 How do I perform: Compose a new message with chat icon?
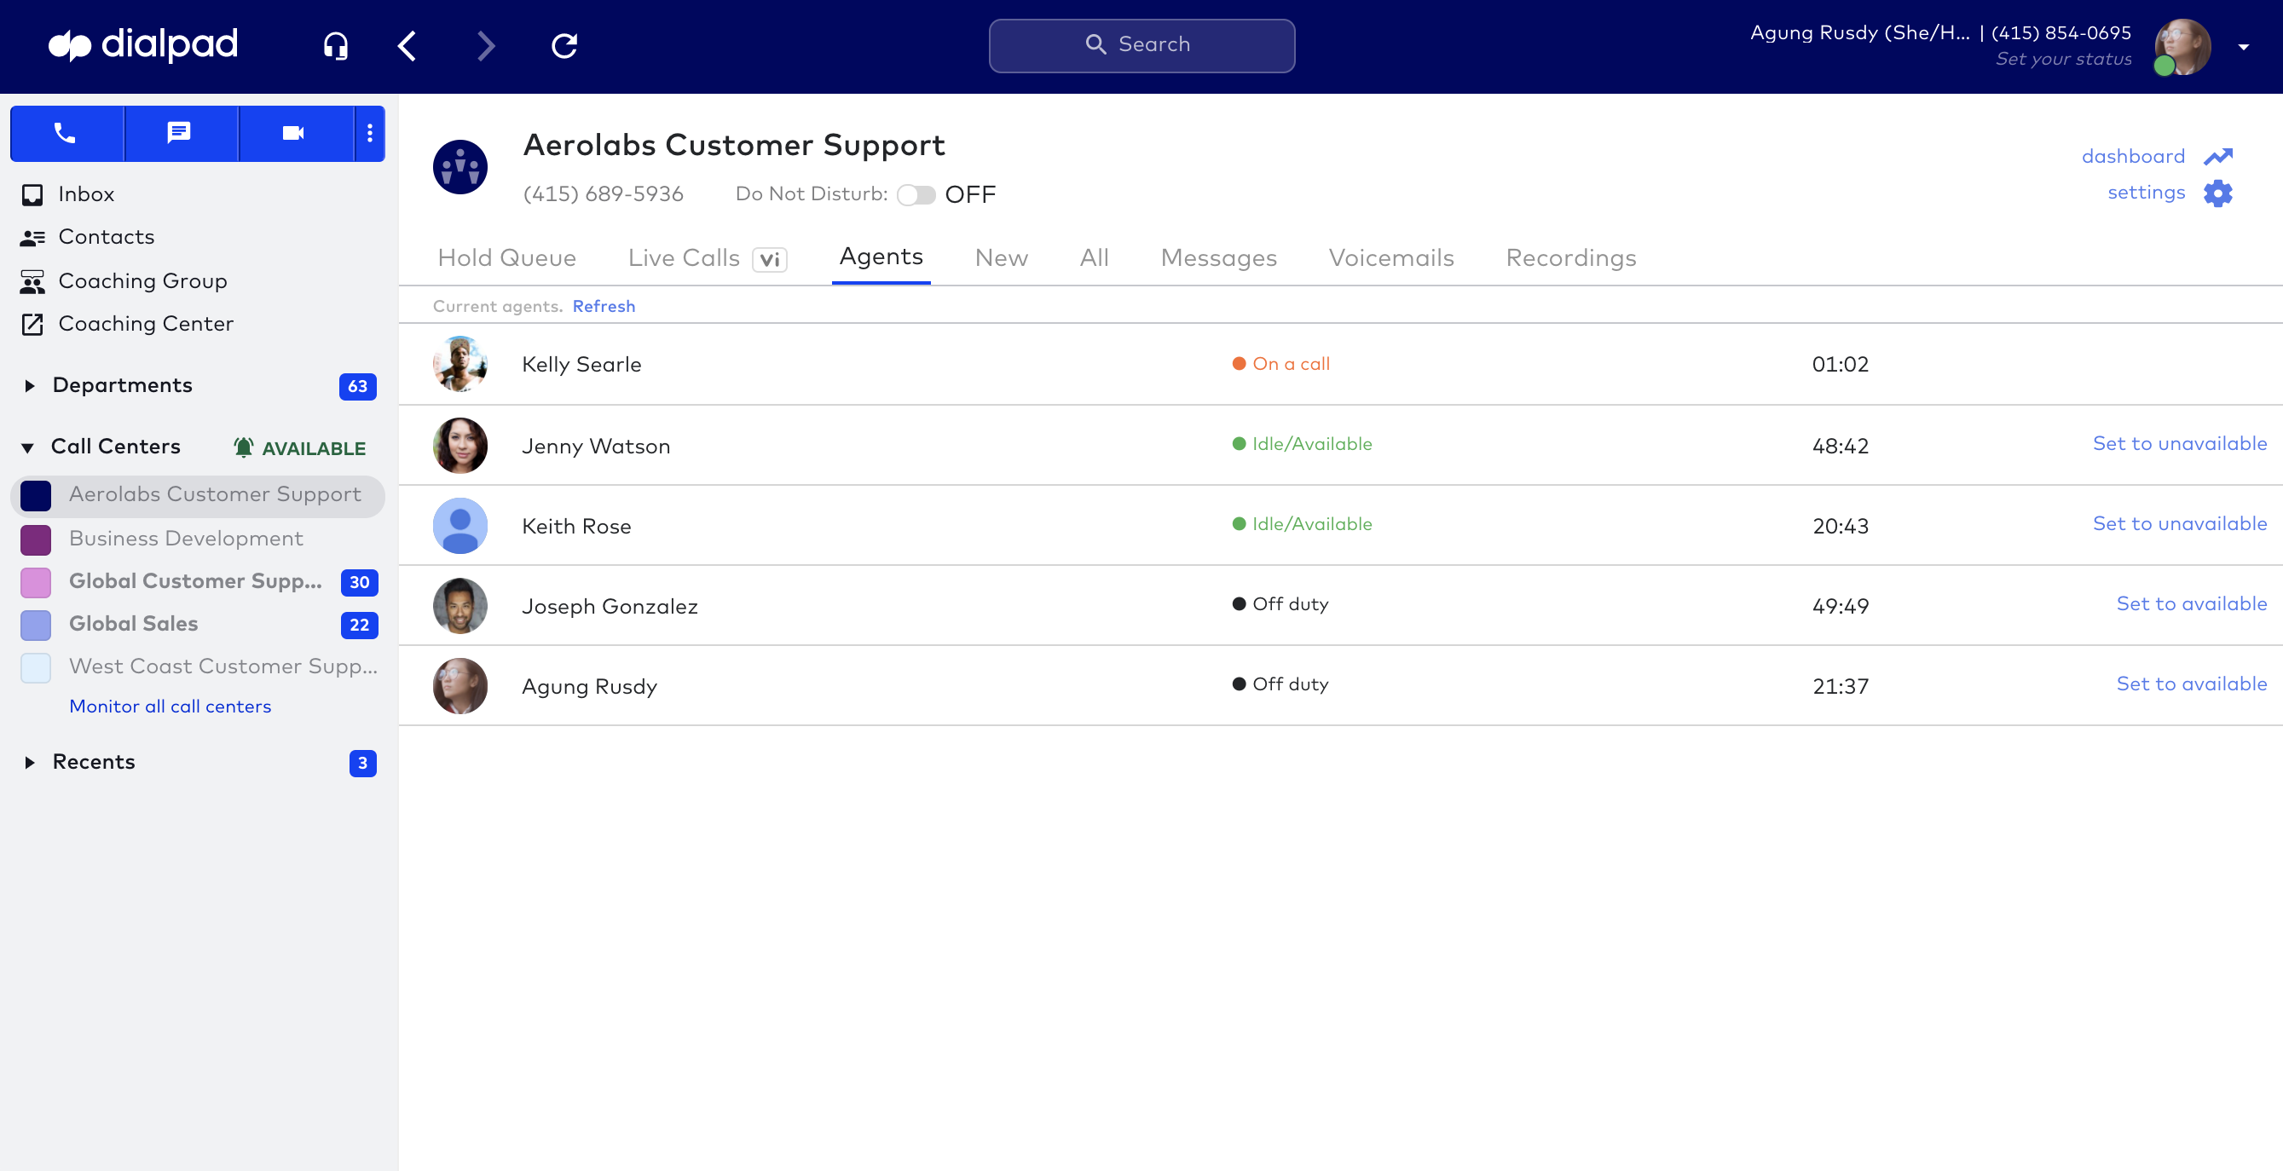pos(181,133)
